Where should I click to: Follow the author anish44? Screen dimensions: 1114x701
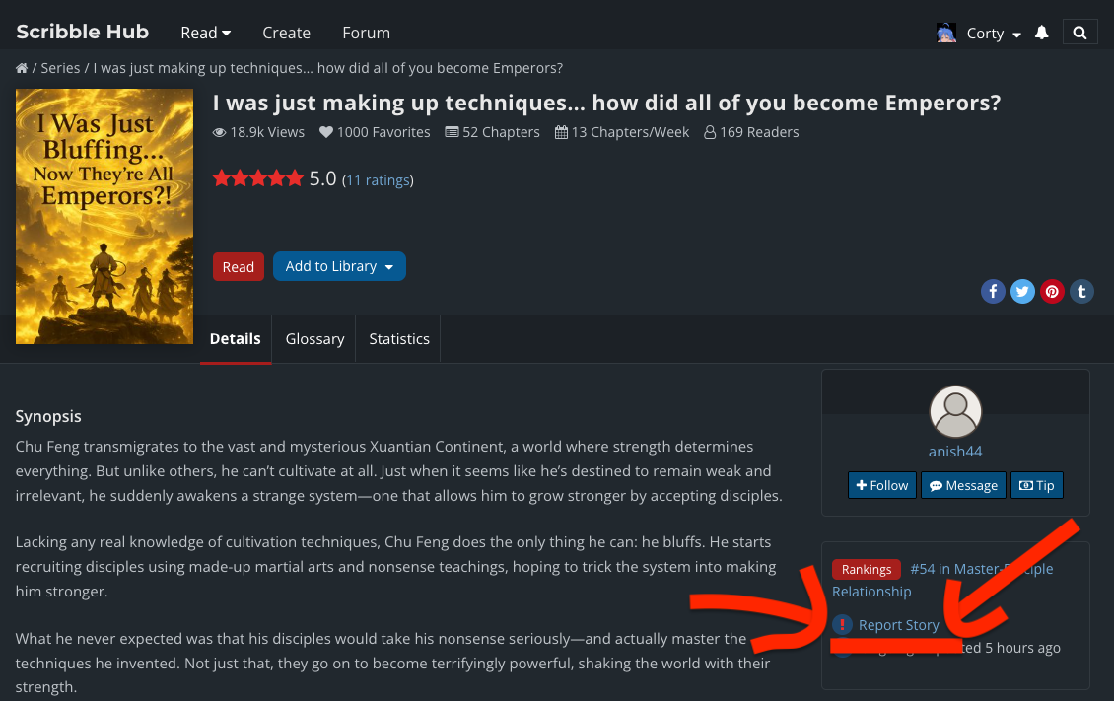point(882,485)
